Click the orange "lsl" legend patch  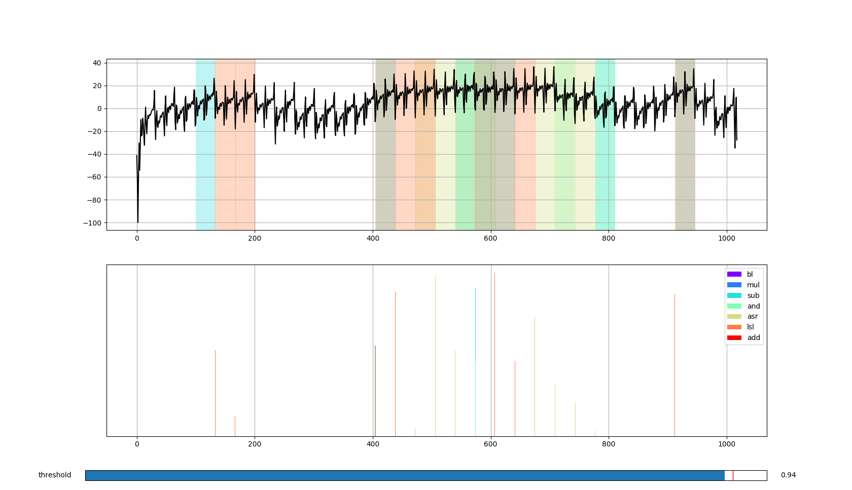[735, 327]
